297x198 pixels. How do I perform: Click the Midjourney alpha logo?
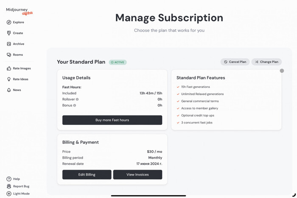[19, 11]
